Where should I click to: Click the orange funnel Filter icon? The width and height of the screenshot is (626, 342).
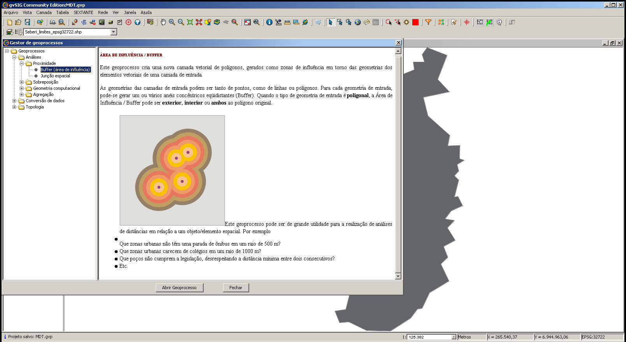click(428, 22)
